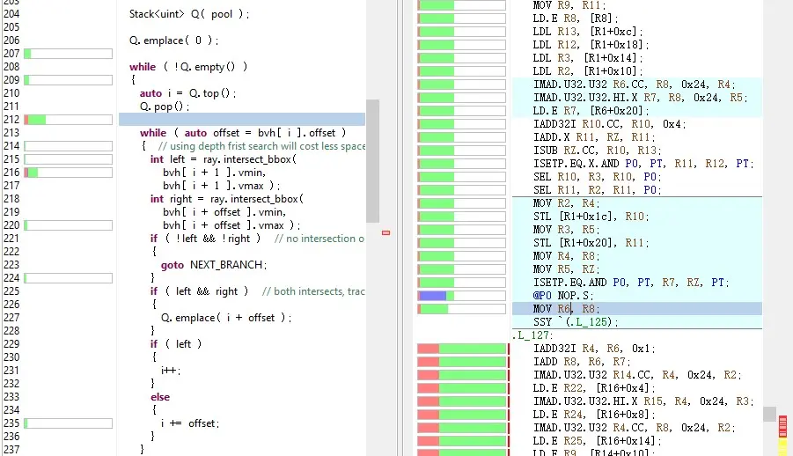Select the highlighted MOV R6, R8 instruction

pyautogui.click(x=566, y=309)
